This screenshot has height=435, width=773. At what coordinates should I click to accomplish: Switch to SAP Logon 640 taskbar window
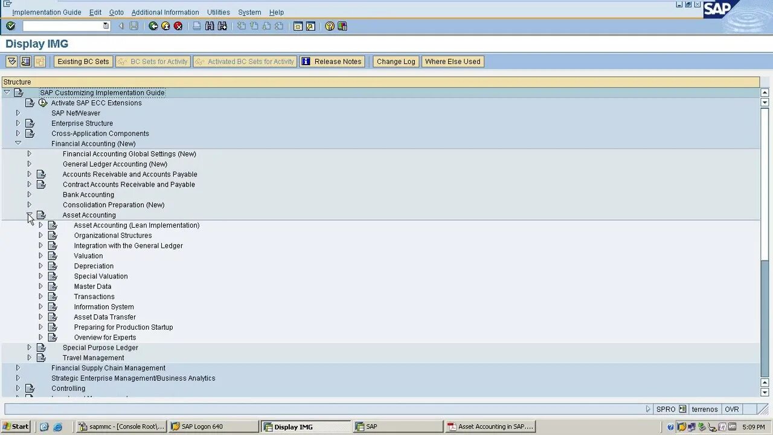pyautogui.click(x=214, y=427)
